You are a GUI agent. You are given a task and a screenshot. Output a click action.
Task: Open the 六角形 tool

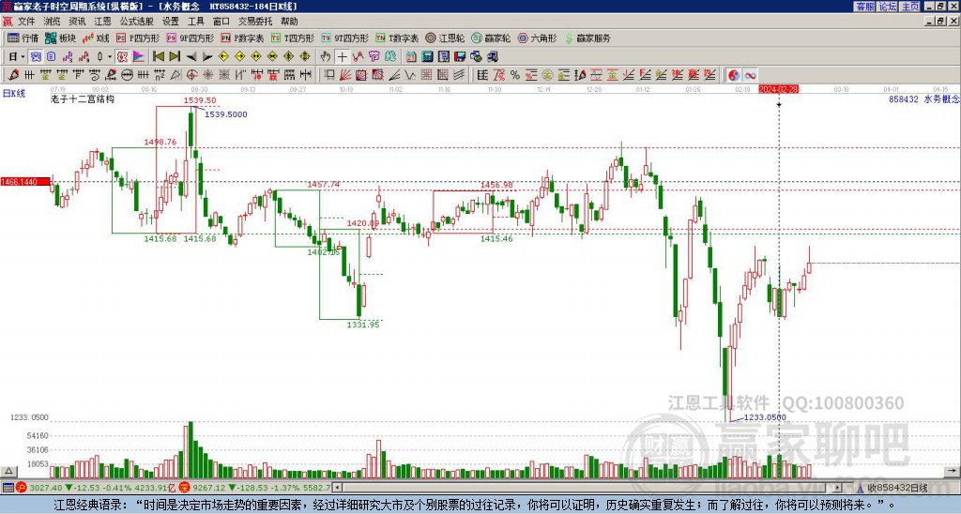537,38
